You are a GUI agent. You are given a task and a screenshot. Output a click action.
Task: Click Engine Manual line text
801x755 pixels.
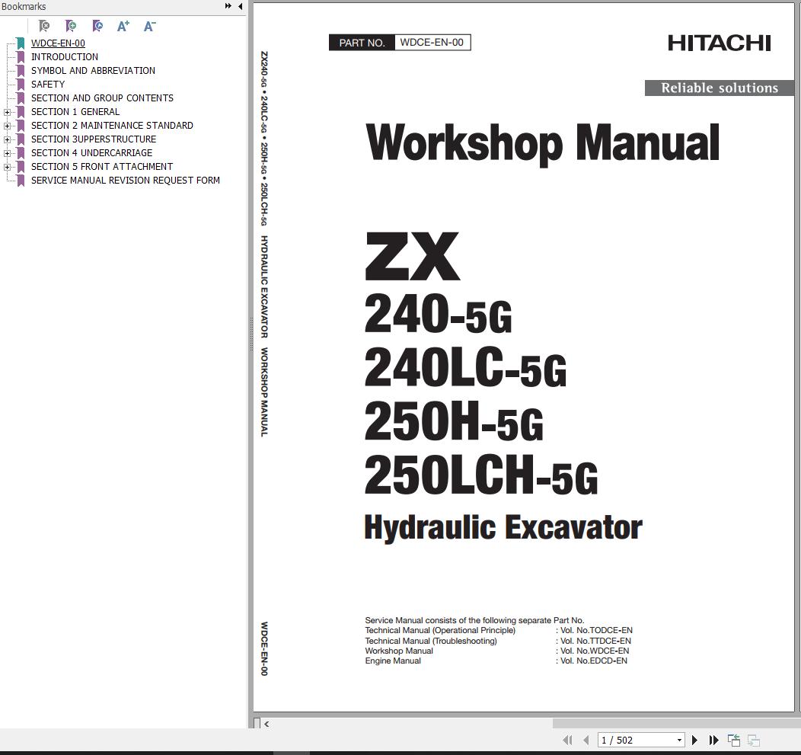point(393,661)
